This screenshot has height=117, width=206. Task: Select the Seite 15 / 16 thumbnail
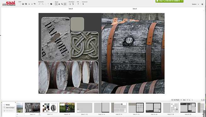tap(119, 108)
